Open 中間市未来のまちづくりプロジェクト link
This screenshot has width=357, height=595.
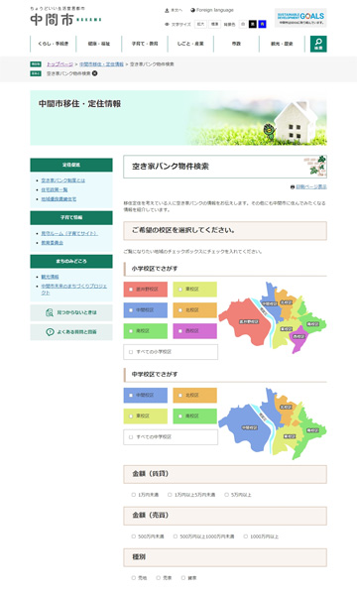tap(74, 290)
